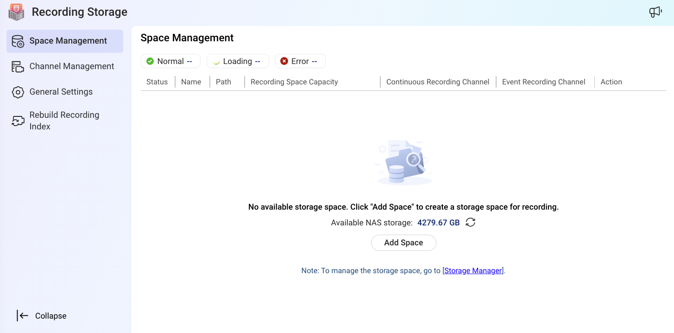Screen dimensions: 674x333
Task: Click the Continuous Recording Channel column header
Action: coord(437,82)
